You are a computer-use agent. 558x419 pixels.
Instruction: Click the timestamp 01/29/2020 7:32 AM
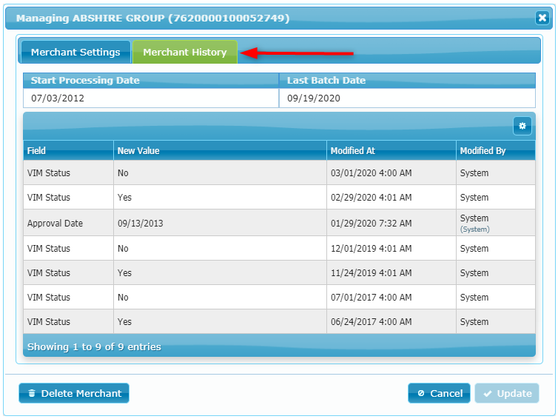372,224
